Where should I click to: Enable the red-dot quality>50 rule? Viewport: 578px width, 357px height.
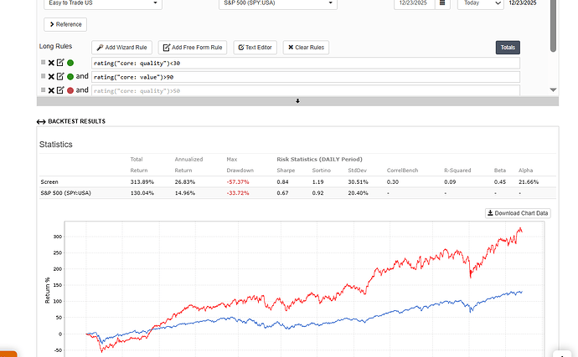(x=70, y=90)
